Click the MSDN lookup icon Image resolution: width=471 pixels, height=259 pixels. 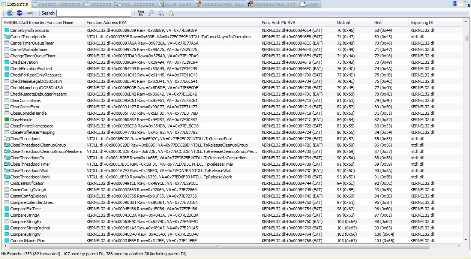(x=20, y=13)
